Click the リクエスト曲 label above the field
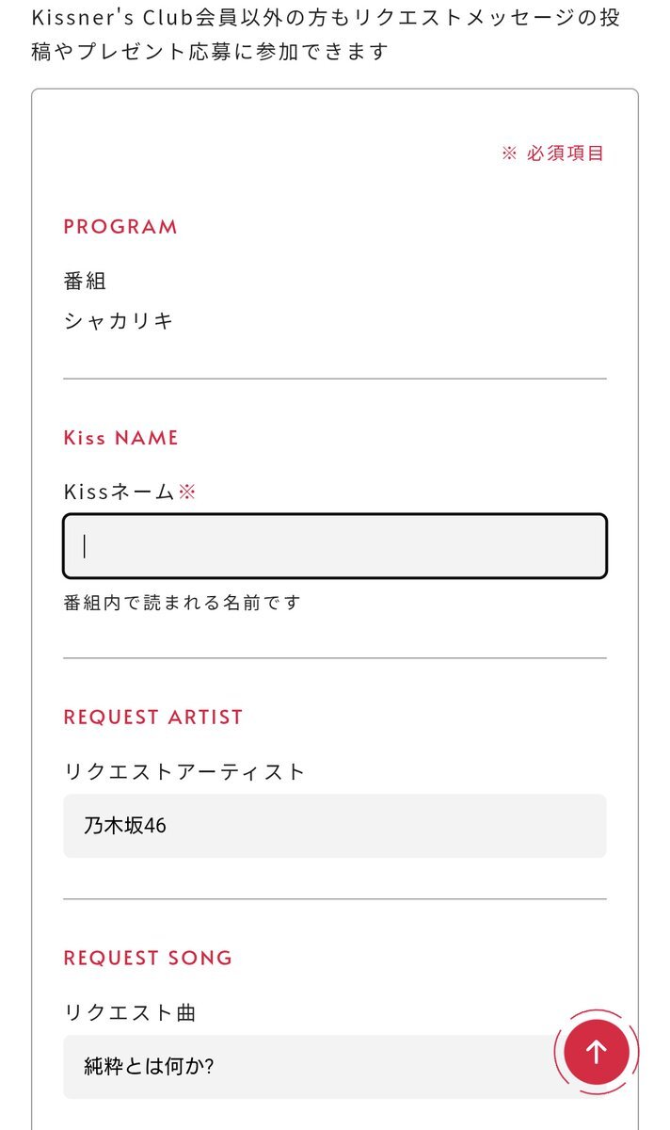The height and width of the screenshot is (1130, 670). coord(130,1012)
